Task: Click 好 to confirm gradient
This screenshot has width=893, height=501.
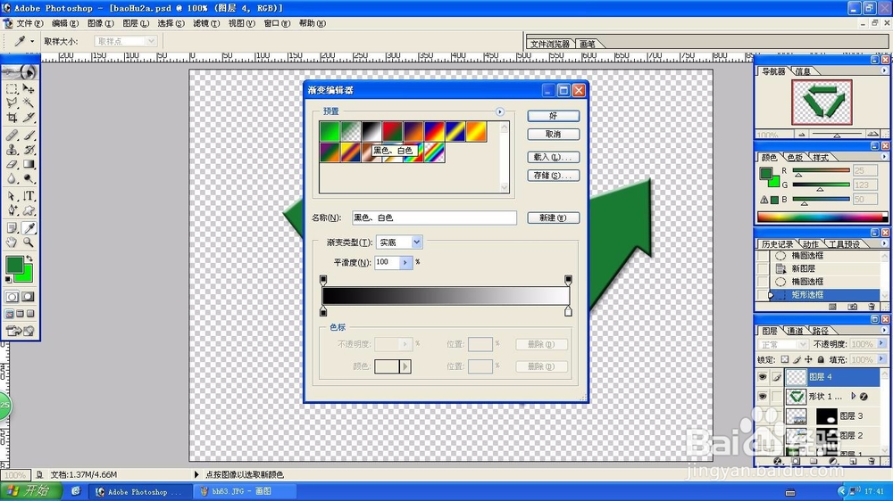Action: pos(553,115)
